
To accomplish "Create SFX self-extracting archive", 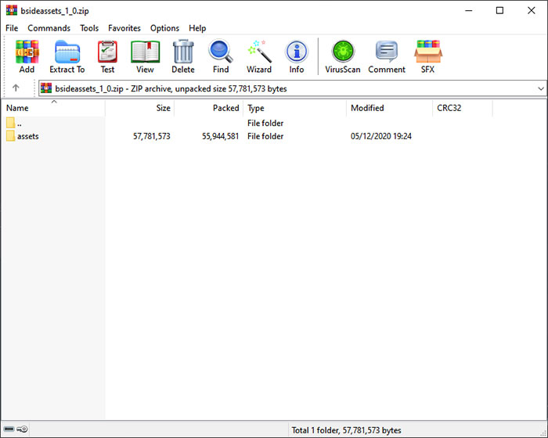I will (x=427, y=56).
